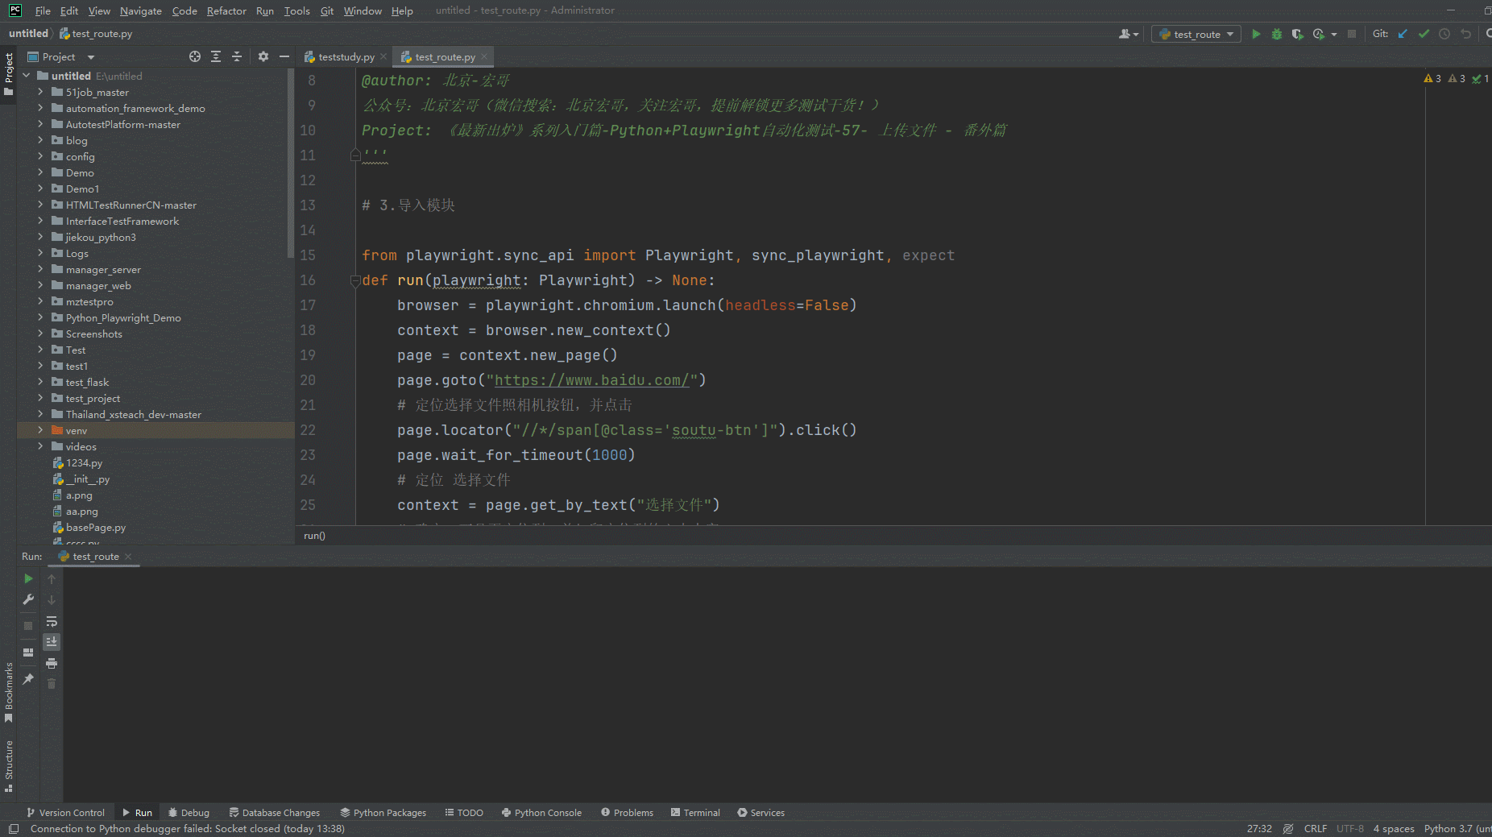The width and height of the screenshot is (1492, 837).
Task: Collapse the untitled project root
Action: click(x=27, y=76)
